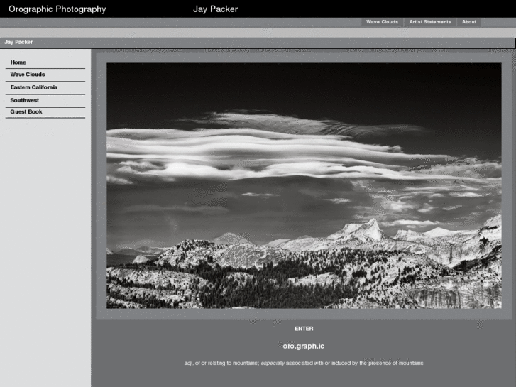This screenshot has width=516, height=387.
Task: Click the Jay Packer header name
Action: tap(215, 9)
